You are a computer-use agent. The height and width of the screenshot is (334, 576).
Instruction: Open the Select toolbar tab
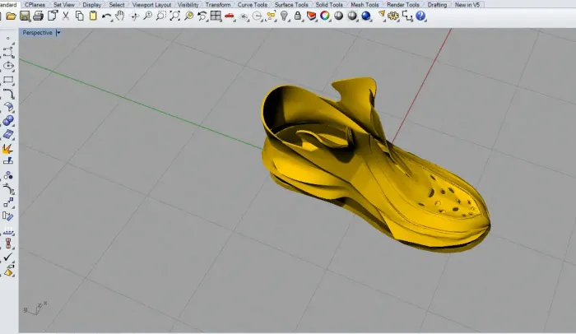pyautogui.click(x=117, y=5)
